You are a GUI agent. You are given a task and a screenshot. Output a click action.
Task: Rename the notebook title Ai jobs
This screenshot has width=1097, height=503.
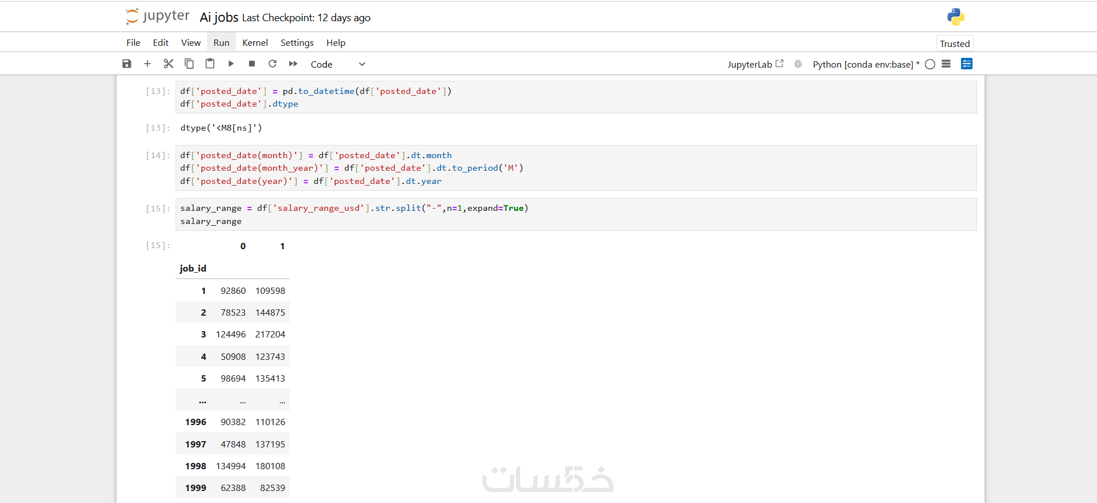click(219, 17)
